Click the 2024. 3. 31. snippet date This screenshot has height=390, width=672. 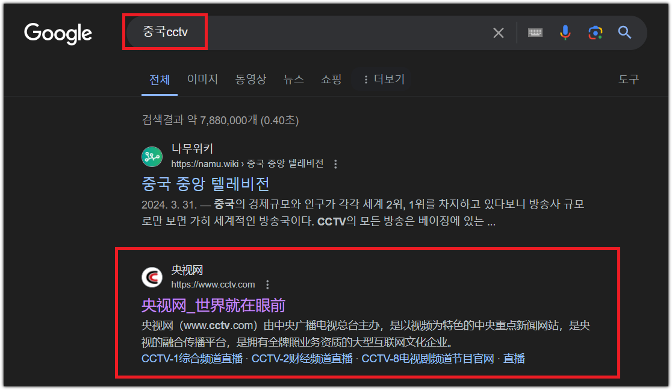pyautogui.click(x=169, y=205)
